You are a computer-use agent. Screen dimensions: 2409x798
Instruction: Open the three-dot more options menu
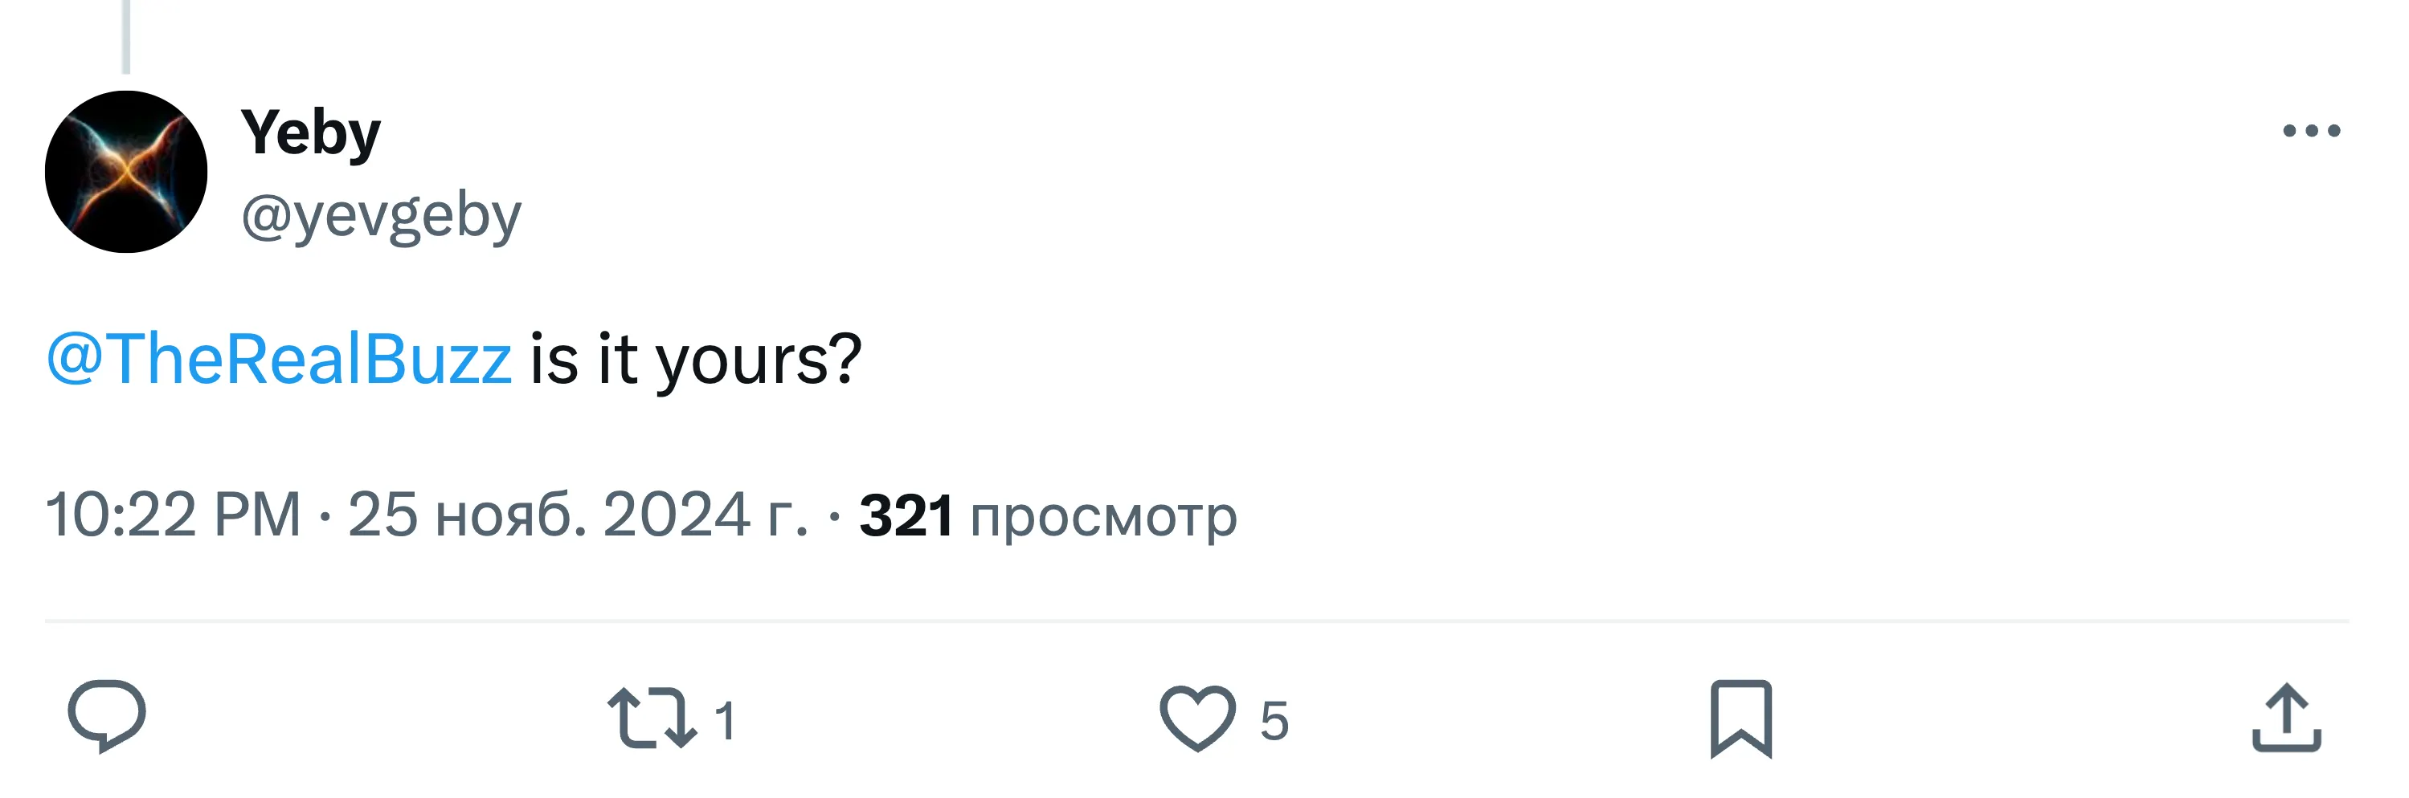(2311, 131)
